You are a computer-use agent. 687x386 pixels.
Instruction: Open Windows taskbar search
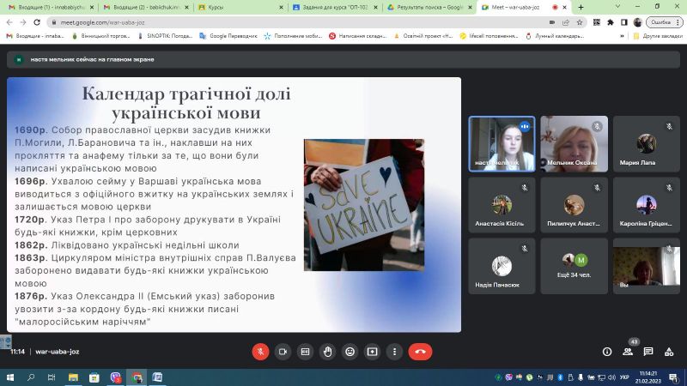tap(31, 377)
